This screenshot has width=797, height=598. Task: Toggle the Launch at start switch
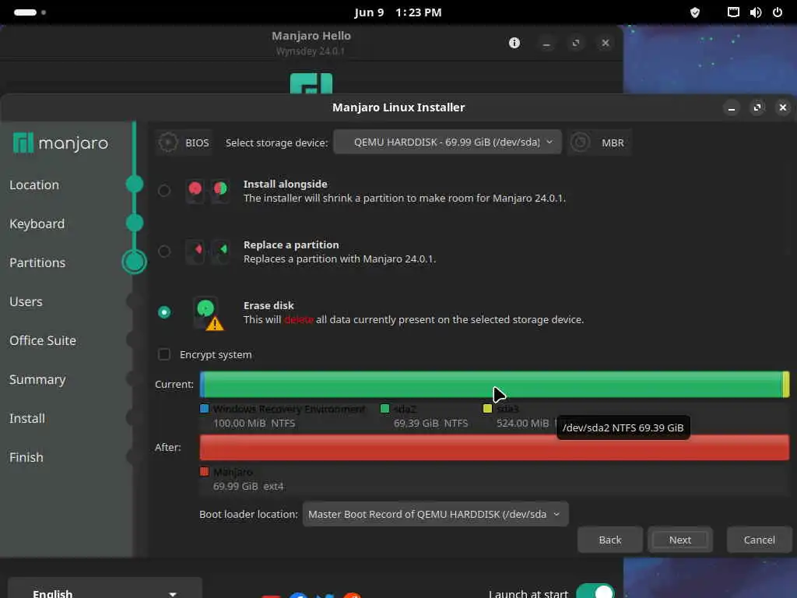coord(595,592)
